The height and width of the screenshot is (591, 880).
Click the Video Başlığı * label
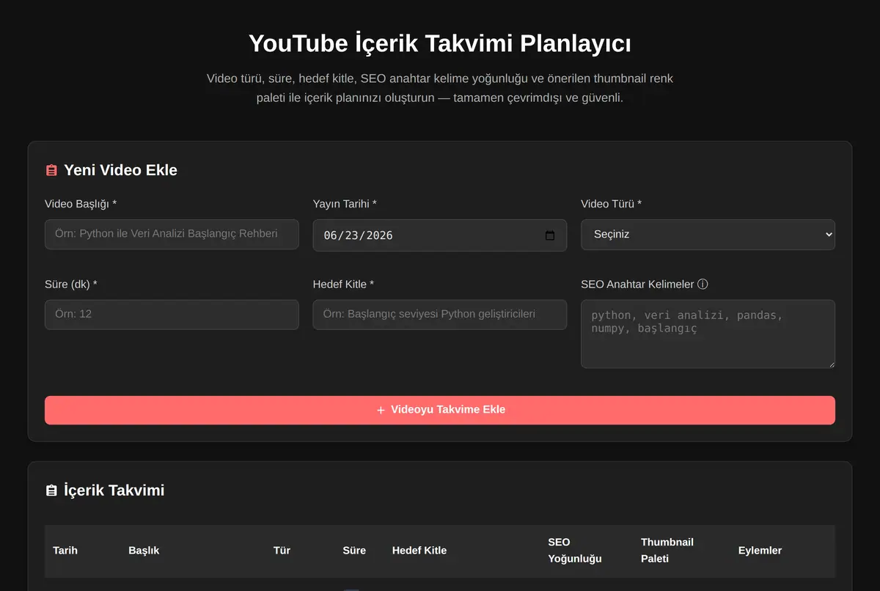(x=81, y=204)
